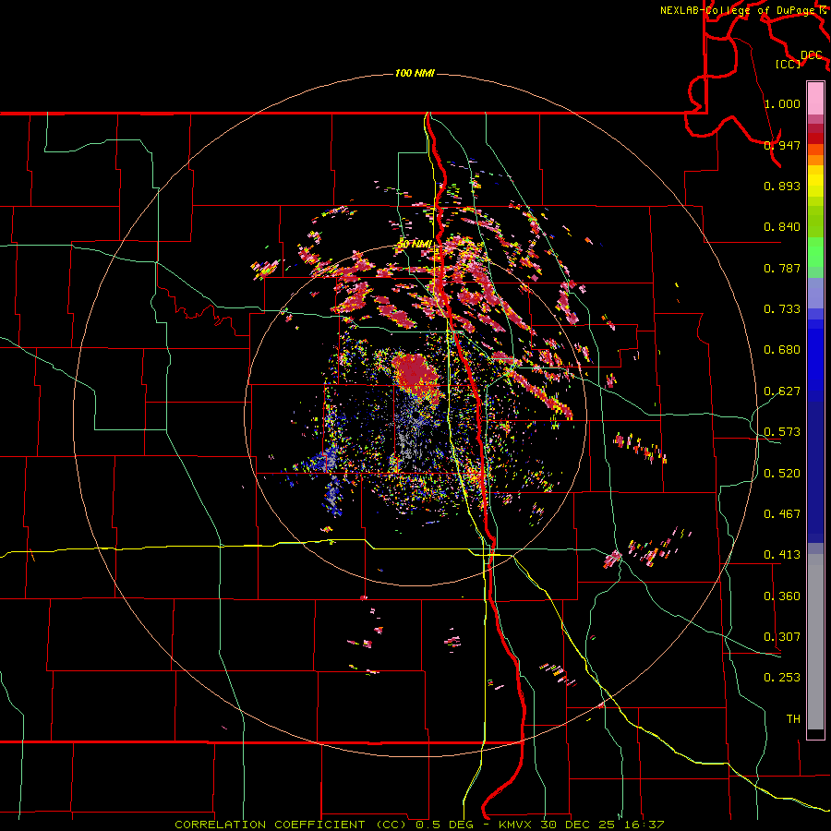Screen dimensions: 831x831
Task: Click the 0.360 scale value
Action: click(782, 596)
